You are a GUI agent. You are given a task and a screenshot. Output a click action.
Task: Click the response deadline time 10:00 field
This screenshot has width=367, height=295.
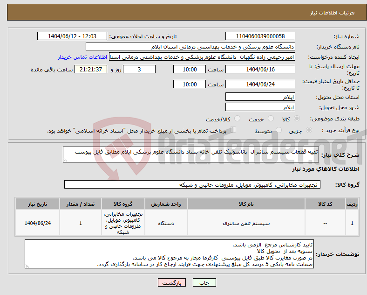190,70
